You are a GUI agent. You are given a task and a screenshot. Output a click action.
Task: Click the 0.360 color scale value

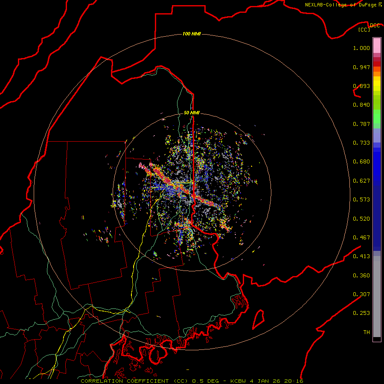tap(361, 276)
